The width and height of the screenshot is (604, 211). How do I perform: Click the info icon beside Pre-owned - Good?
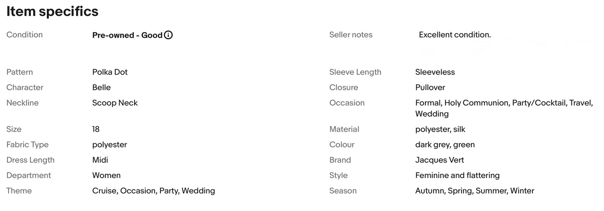(168, 35)
